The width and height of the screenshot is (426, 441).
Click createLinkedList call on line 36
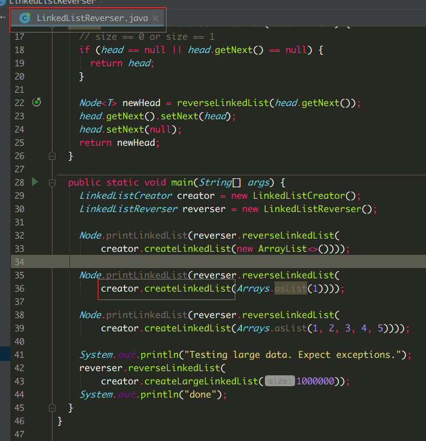(188, 289)
